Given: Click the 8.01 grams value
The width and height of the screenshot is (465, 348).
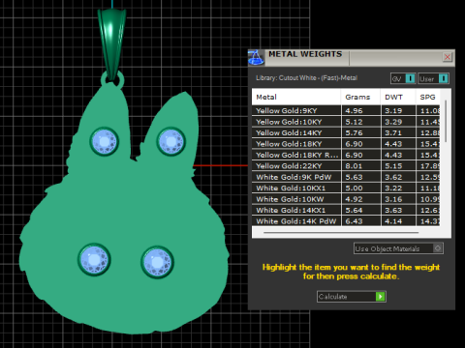Looking at the screenshot, I should pos(354,166).
